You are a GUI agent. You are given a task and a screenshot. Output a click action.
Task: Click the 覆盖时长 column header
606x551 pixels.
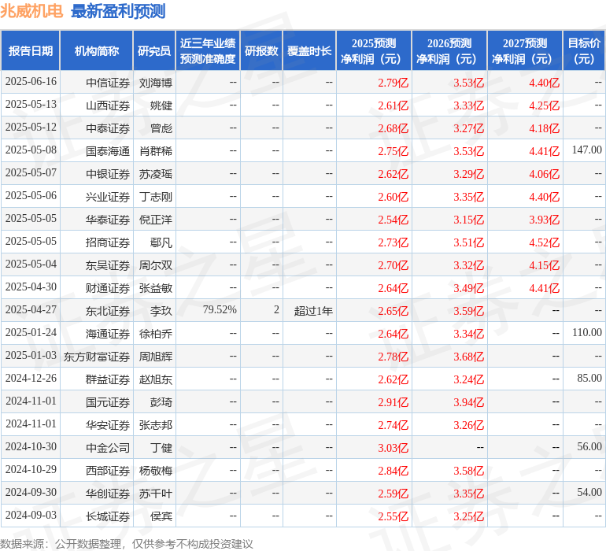(309, 50)
